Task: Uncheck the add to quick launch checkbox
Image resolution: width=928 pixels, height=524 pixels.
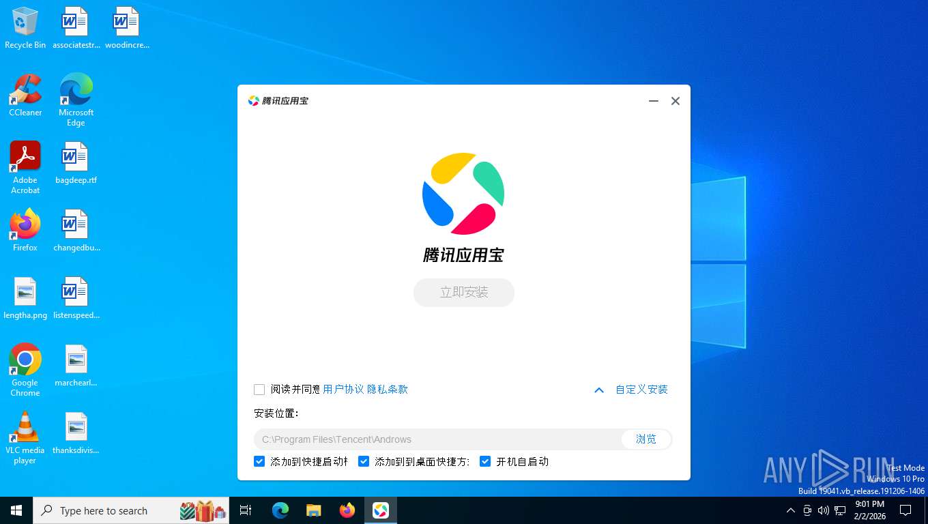Action: point(259,461)
